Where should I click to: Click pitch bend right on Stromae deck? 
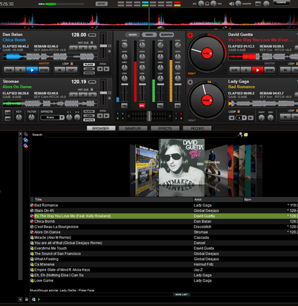pyautogui.click(x=107, y=116)
